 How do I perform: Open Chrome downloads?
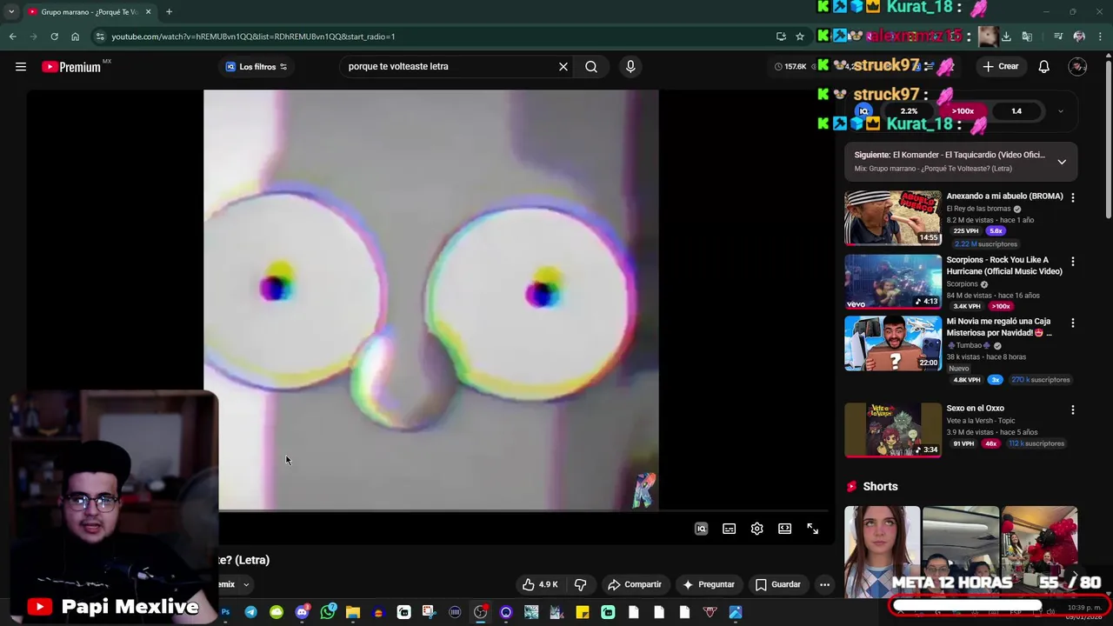pyautogui.click(x=1006, y=37)
